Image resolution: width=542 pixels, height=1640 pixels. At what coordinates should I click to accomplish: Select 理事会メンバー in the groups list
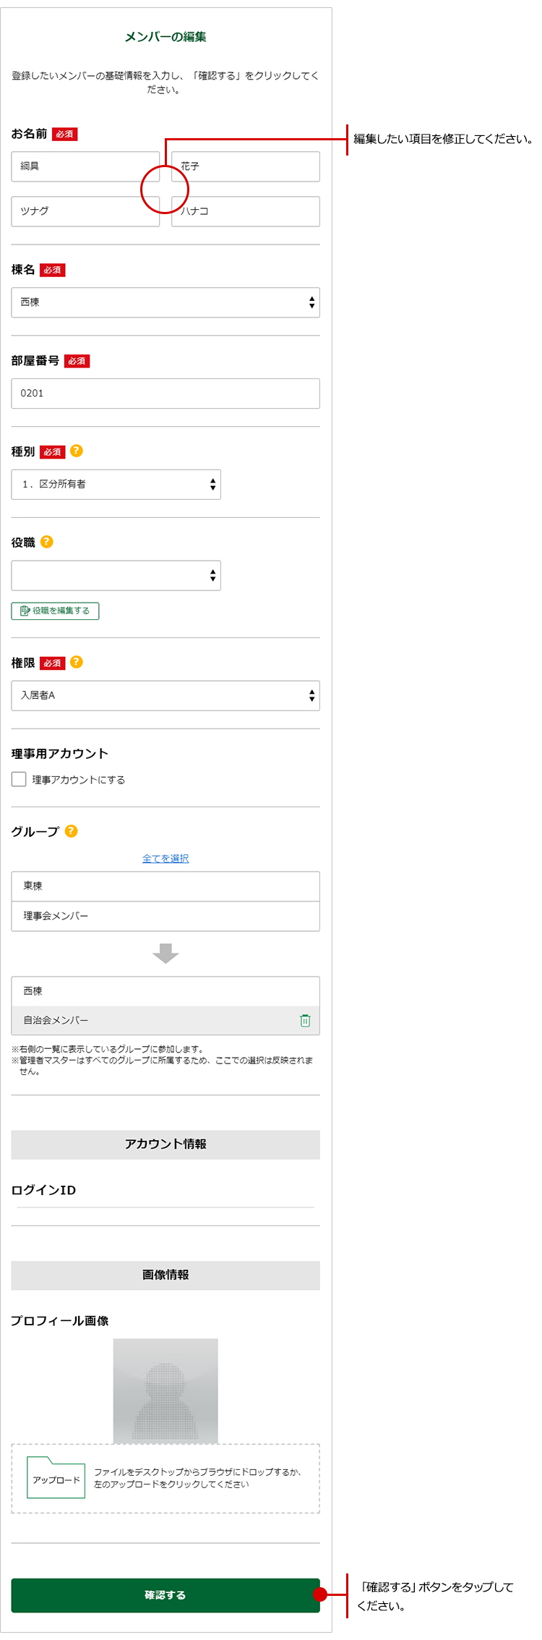(165, 916)
